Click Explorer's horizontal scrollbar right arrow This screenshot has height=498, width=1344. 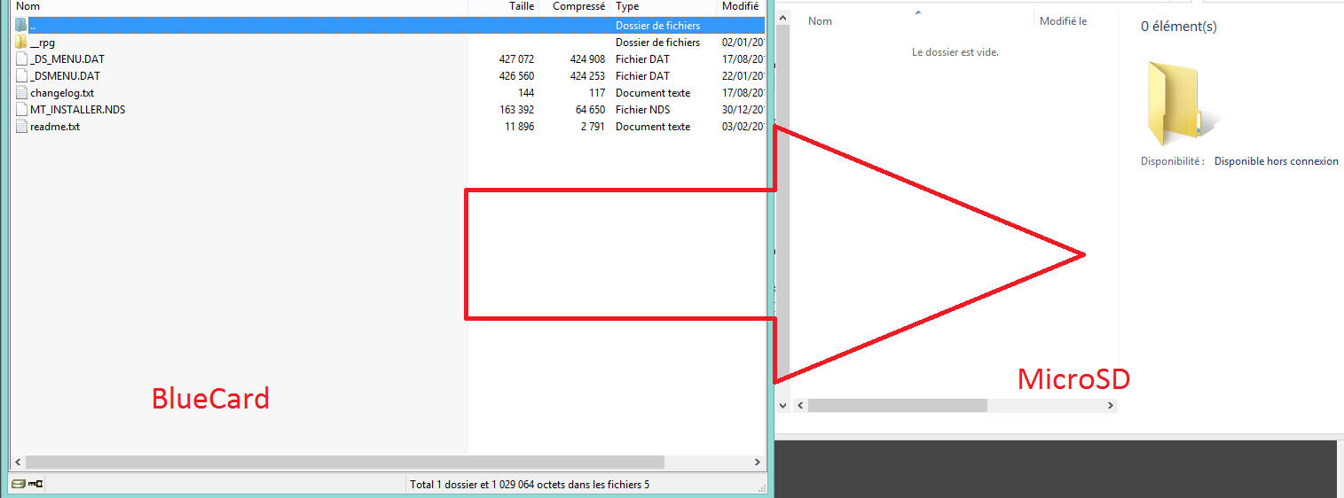point(1111,405)
